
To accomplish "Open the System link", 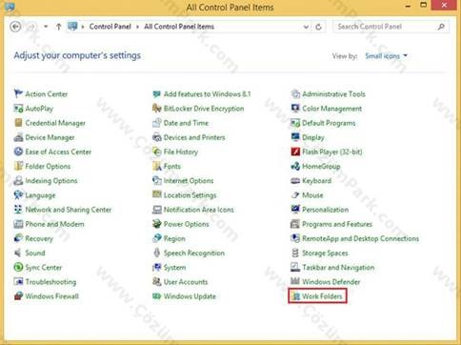I will pyautogui.click(x=174, y=267).
